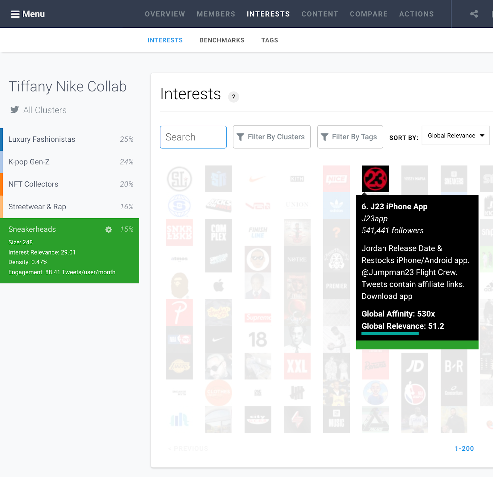Click the Interests help question mark icon
The width and height of the screenshot is (493, 477).
[x=234, y=97]
